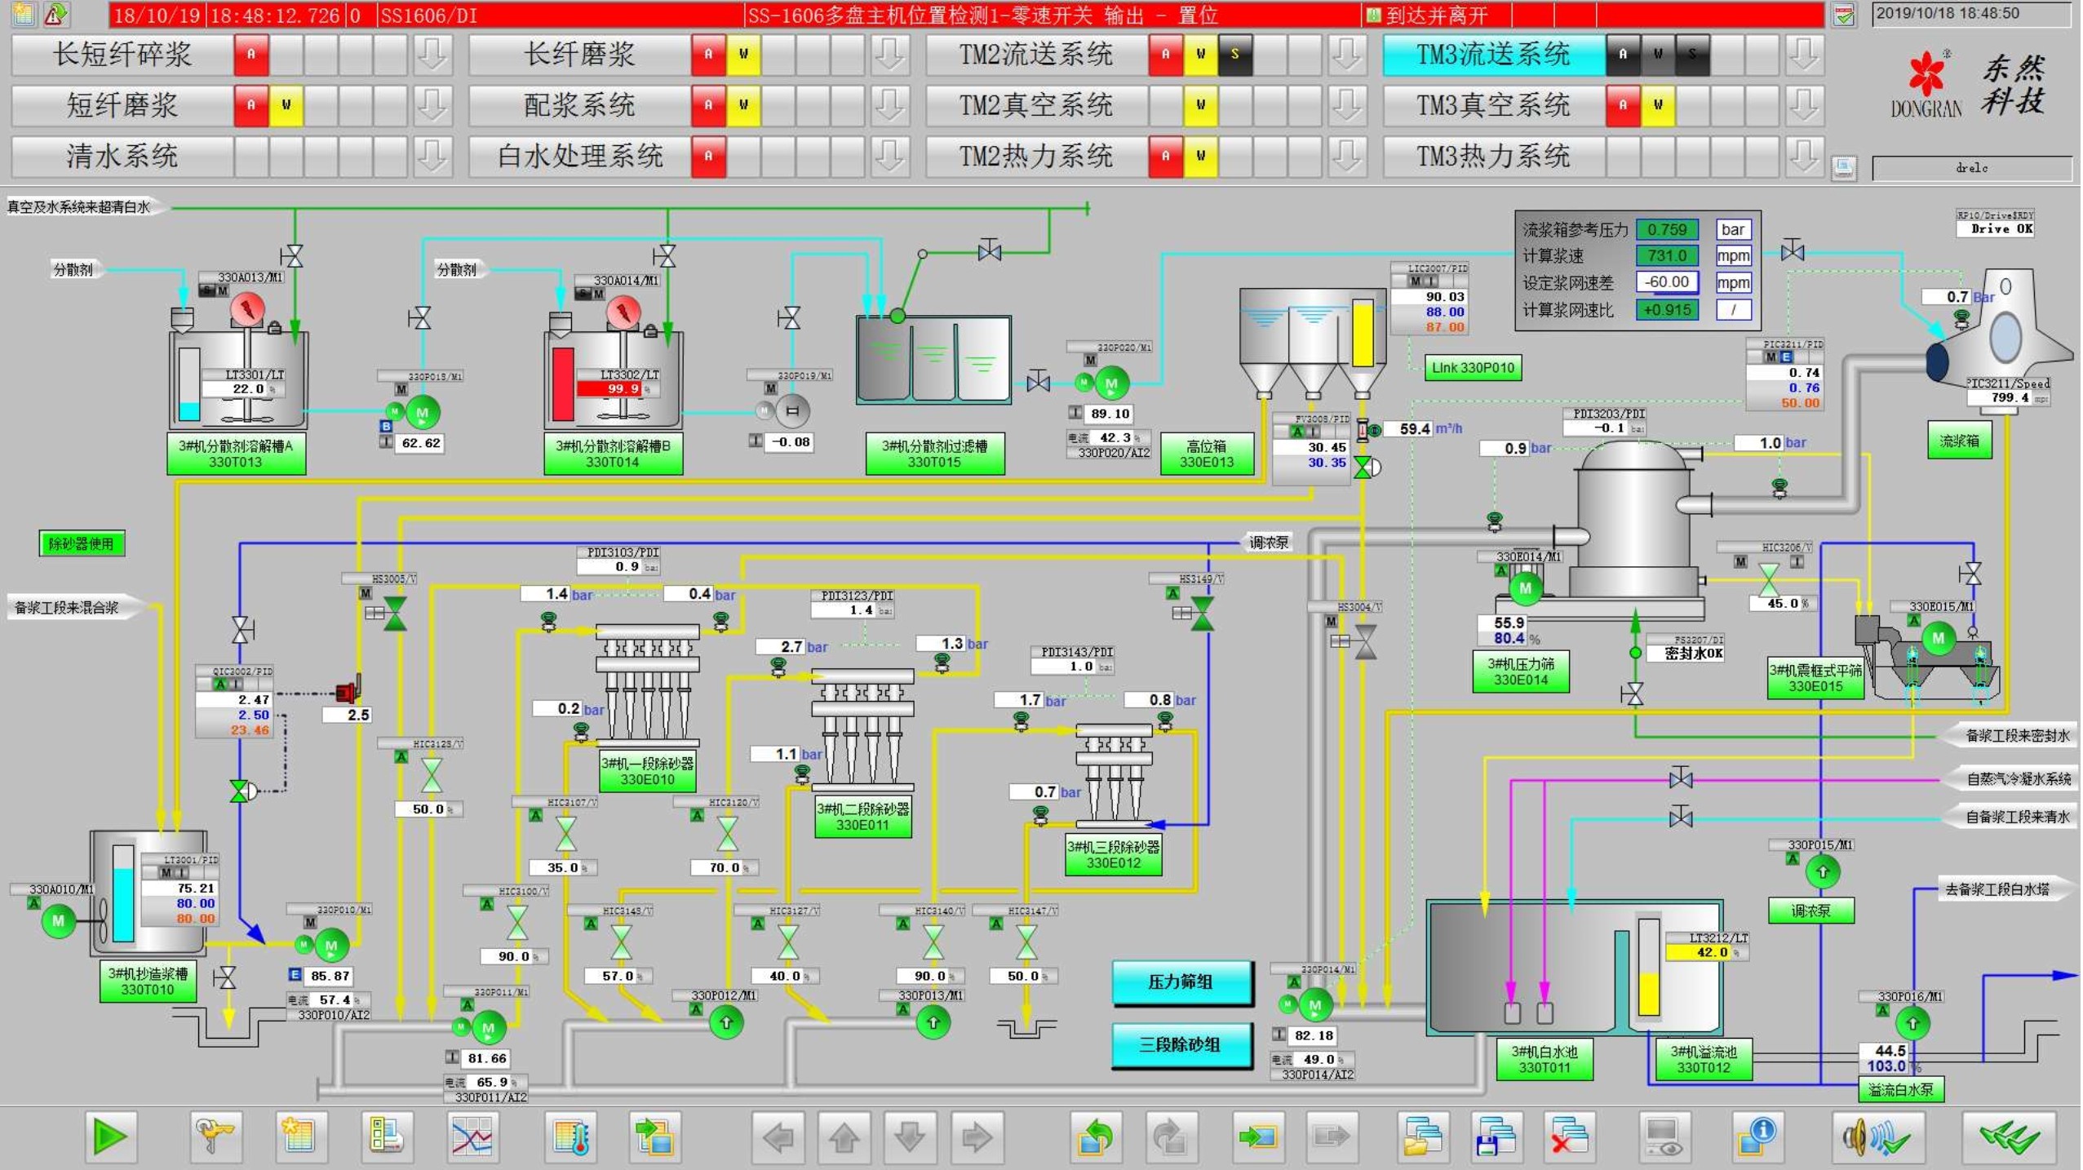Click the green double-check acknowledge icon
The image size is (2083, 1170).
(2008, 1137)
